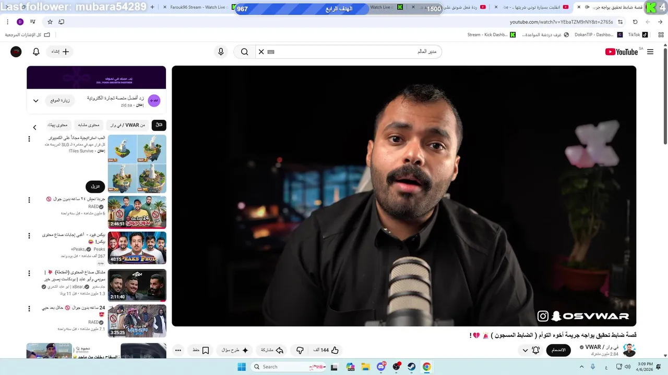Open the 3:25:25 RAED video thumbnail
The width and height of the screenshot is (668, 375).
coord(137,321)
